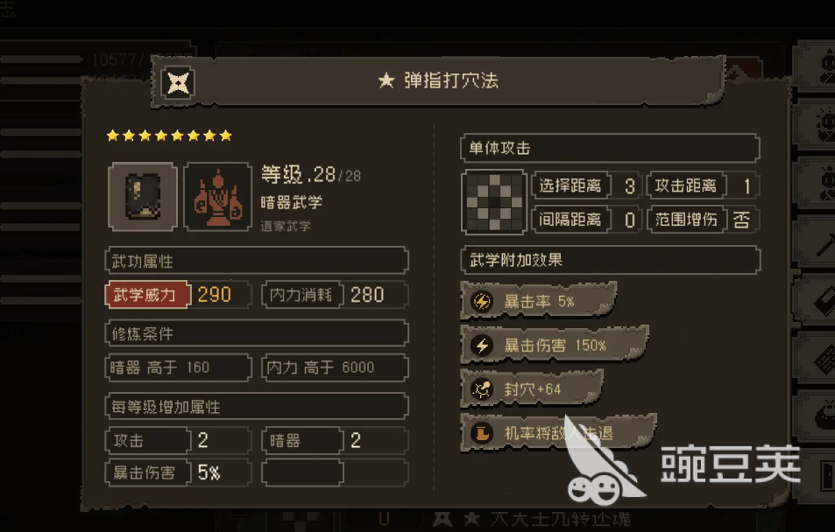
Task: Click the 暗器 高于 160 requirement
Action: pyautogui.click(x=179, y=367)
